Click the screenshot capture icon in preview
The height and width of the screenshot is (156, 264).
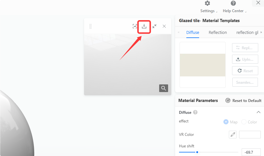point(135,26)
